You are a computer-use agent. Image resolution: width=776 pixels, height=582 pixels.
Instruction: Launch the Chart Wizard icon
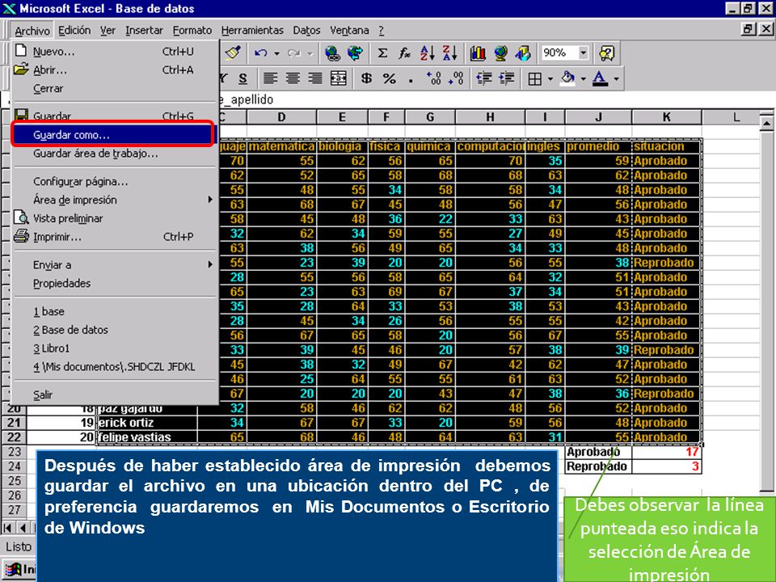478,53
